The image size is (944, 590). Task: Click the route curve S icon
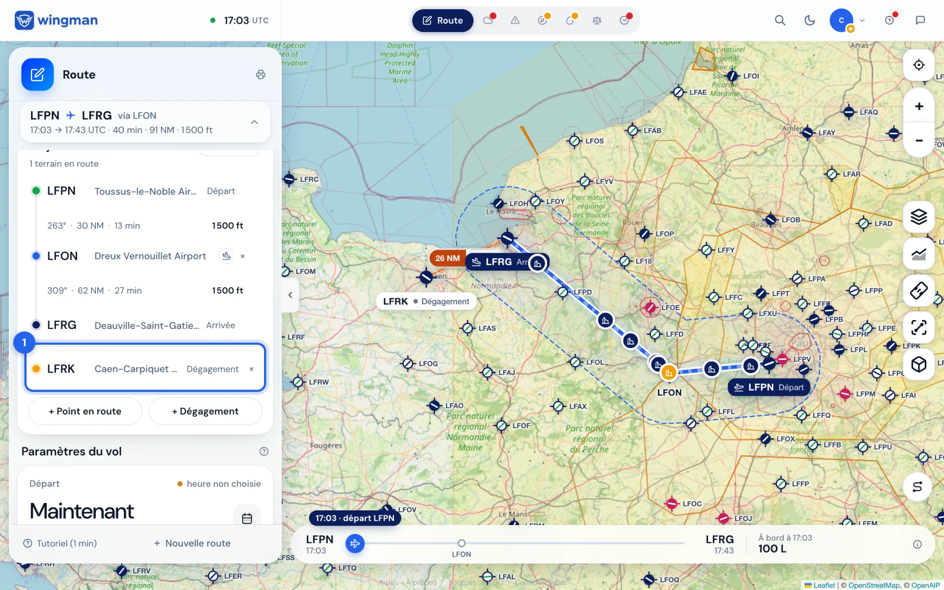point(917,487)
